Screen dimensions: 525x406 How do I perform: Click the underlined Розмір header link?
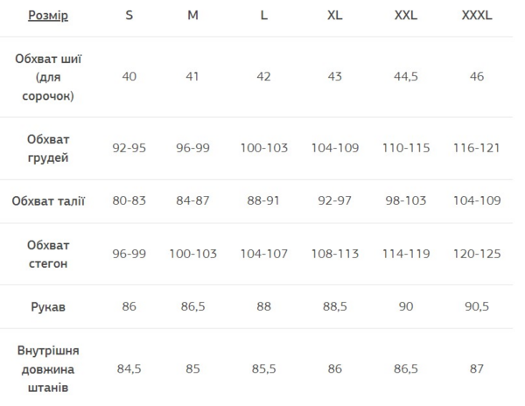[x=48, y=16]
